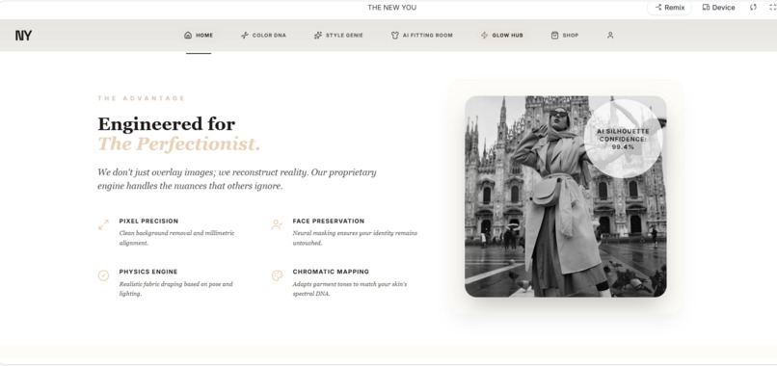Open the Style Genie section

click(338, 36)
